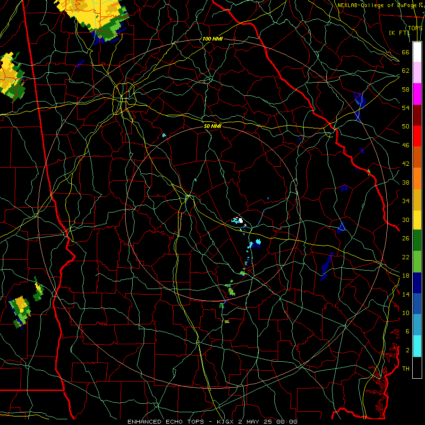Select the dark orange legend swatch
This screenshot has height=425, width=425.
417,157
